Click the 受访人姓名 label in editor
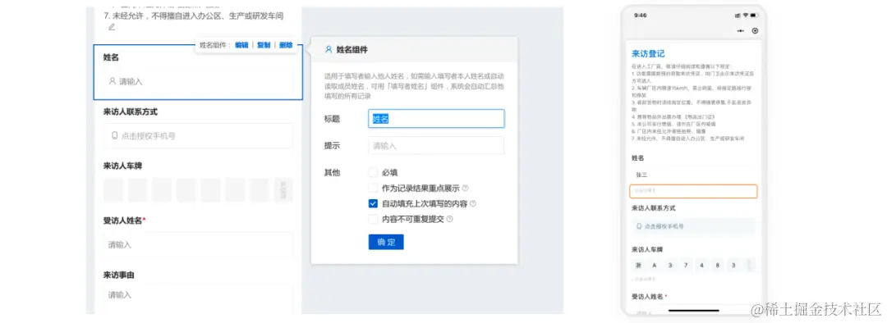Screen dimensions: 887x323 pyautogui.click(x=122, y=221)
